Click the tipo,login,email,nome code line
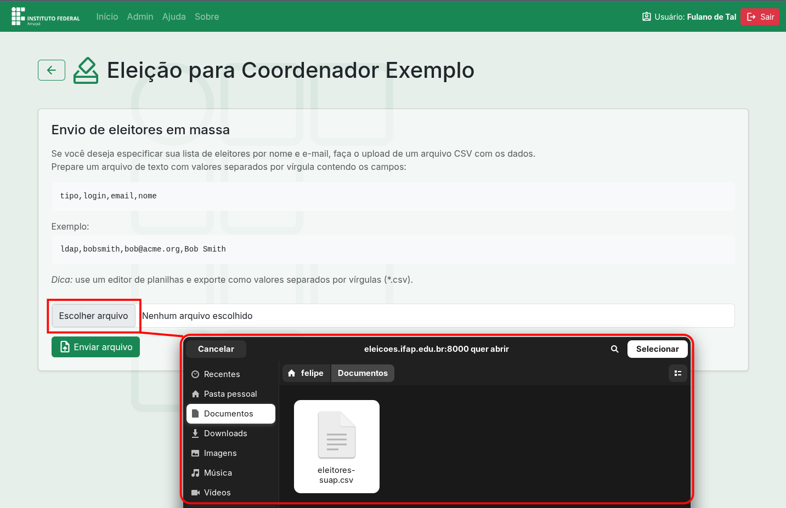Image resolution: width=786 pixels, height=508 pixels. coord(109,196)
